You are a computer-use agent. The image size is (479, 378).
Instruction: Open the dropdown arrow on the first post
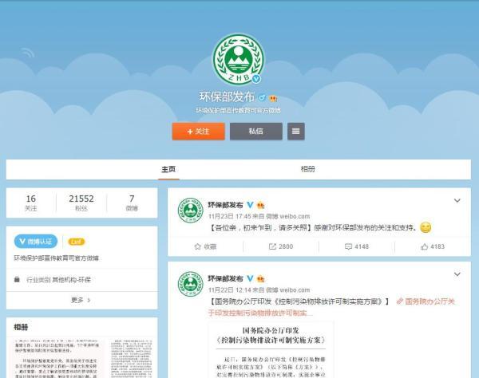(x=457, y=200)
